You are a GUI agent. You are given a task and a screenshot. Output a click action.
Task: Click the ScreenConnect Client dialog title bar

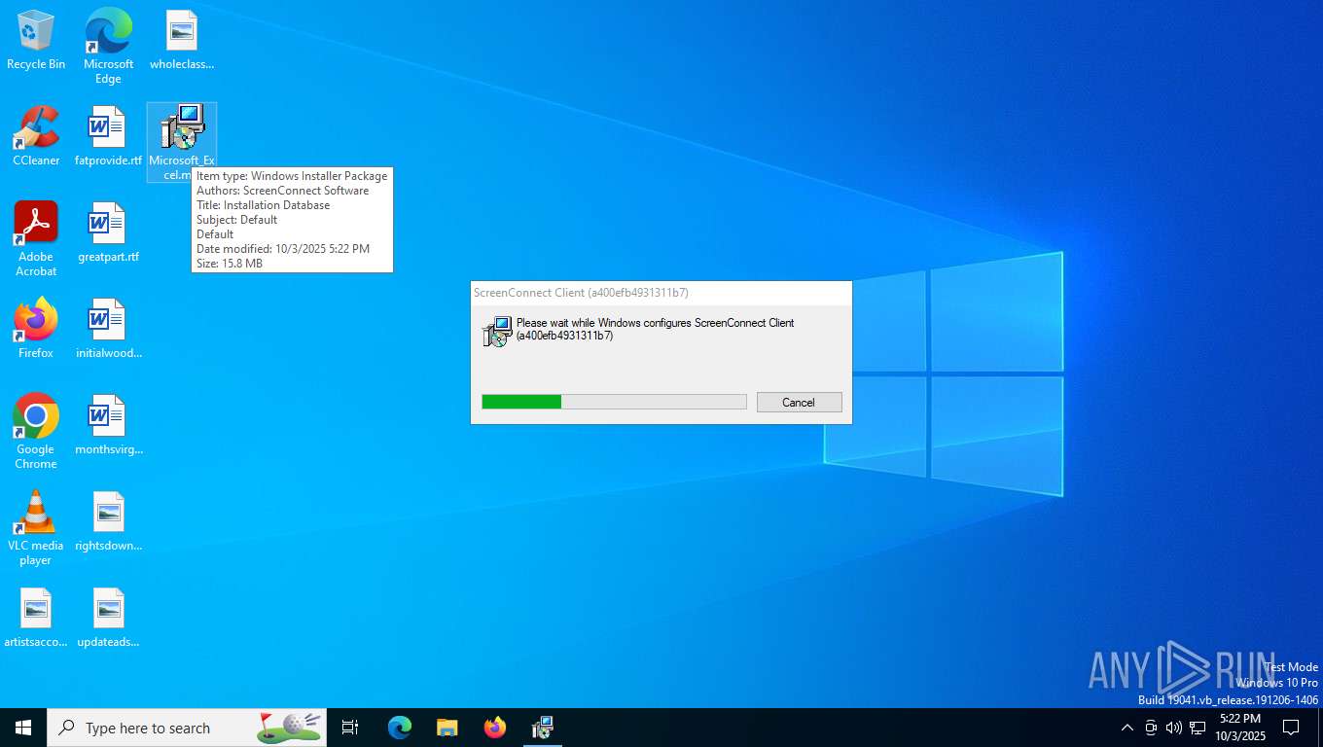(x=661, y=292)
